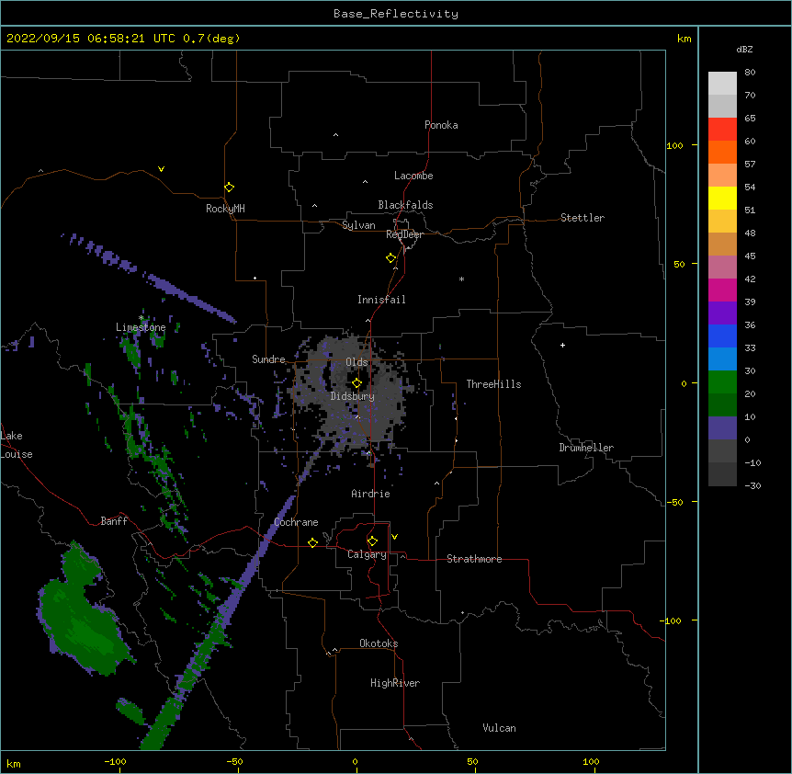
Task: Click the Blackfalds city label
Action: tap(405, 205)
